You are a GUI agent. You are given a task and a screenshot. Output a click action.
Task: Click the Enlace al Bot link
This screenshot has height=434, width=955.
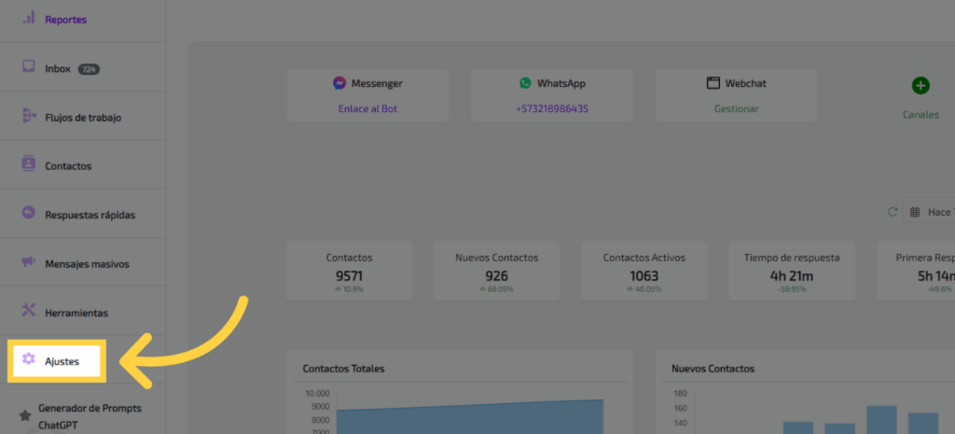(x=367, y=108)
